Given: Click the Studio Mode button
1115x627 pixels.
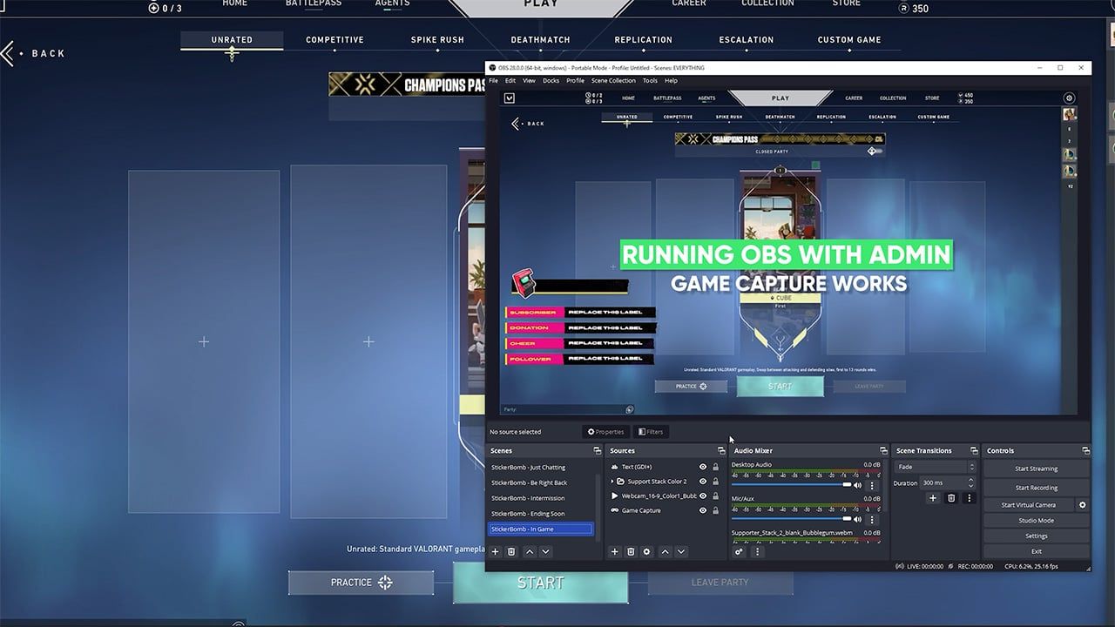Looking at the screenshot, I should [1036, 520].
